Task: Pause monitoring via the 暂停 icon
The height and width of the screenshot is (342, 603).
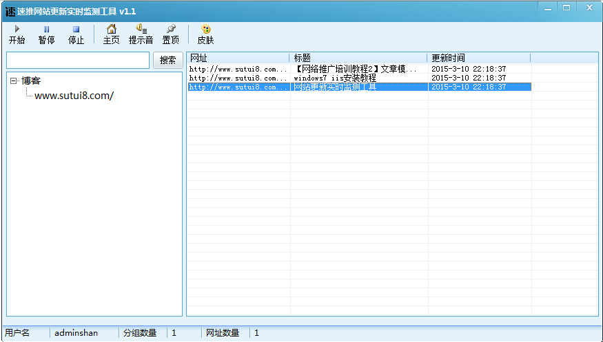Action: (x=46, y=29)
